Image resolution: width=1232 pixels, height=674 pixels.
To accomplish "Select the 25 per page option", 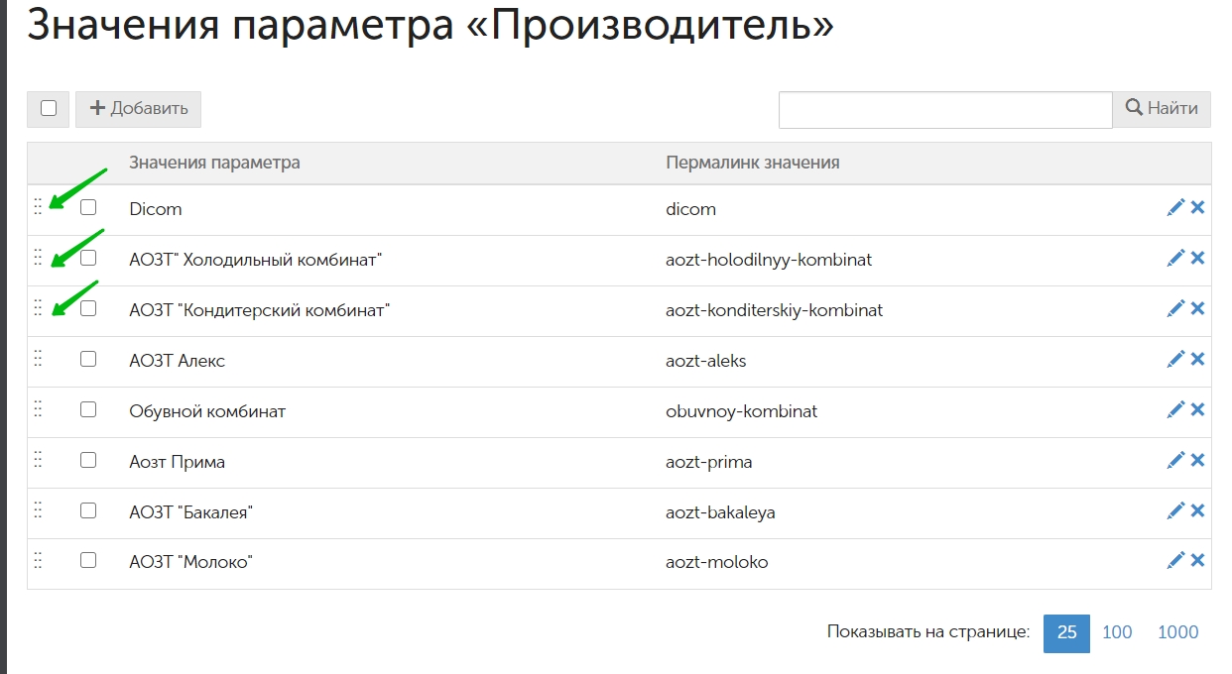I will (1066, 632).
